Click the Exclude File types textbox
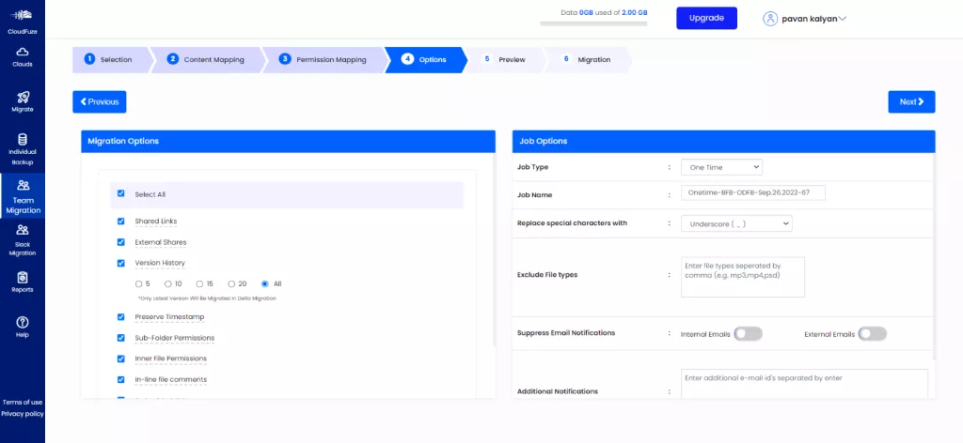The image size is (963, 443). point(743,277)
